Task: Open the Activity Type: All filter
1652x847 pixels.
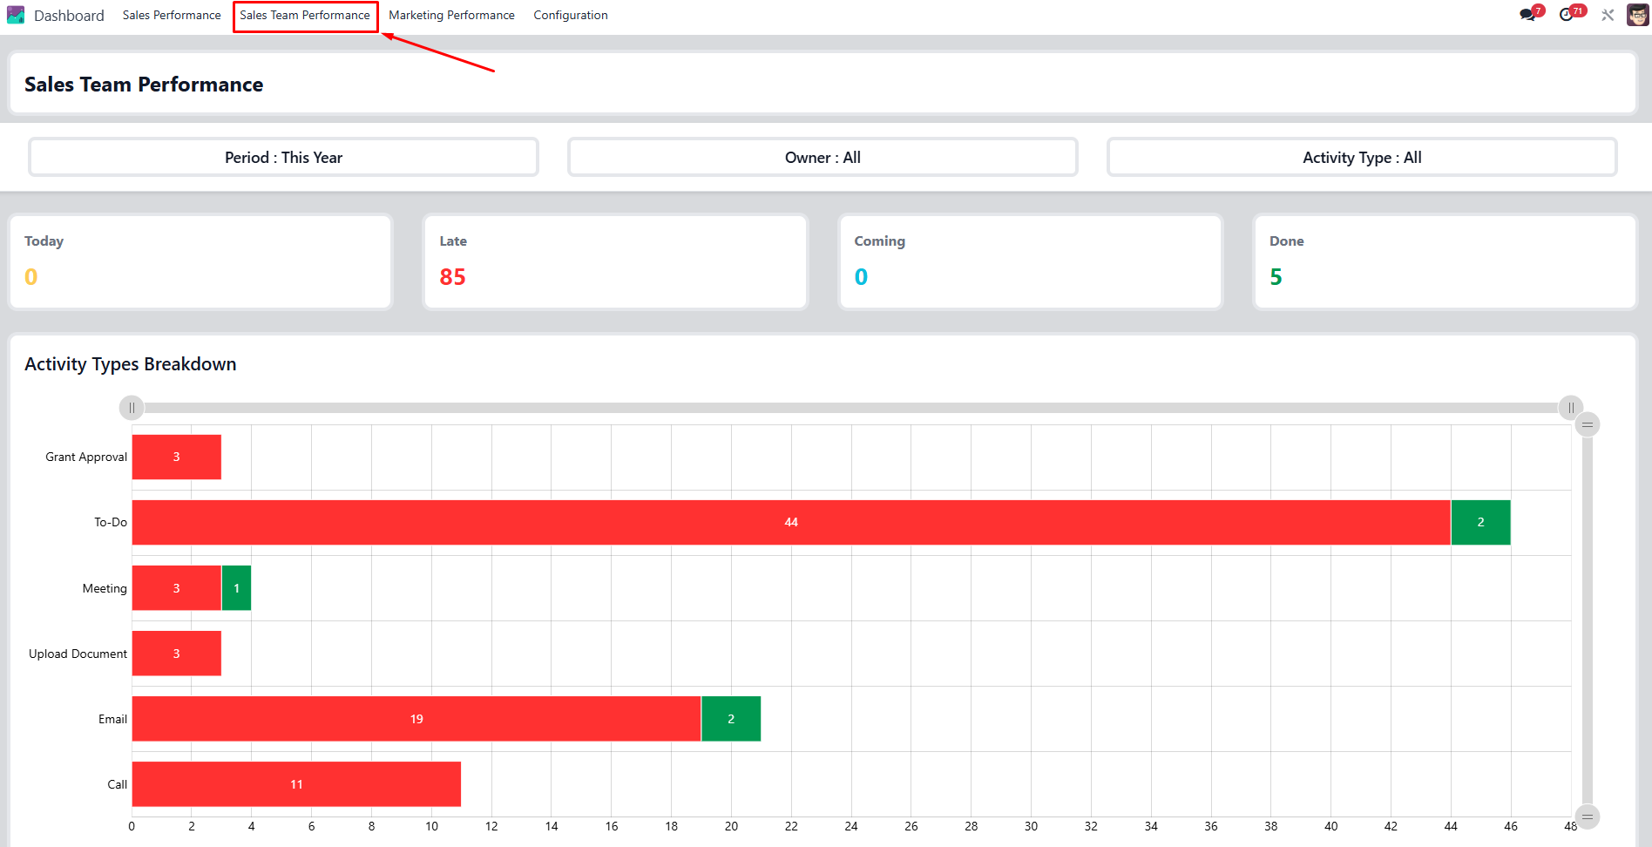Action: pos(1361,158)
